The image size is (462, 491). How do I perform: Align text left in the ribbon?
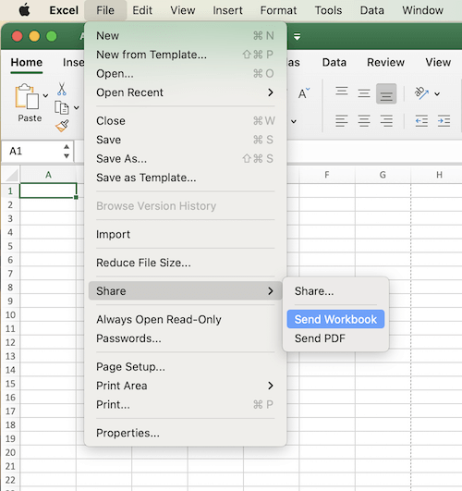(342, 121)
